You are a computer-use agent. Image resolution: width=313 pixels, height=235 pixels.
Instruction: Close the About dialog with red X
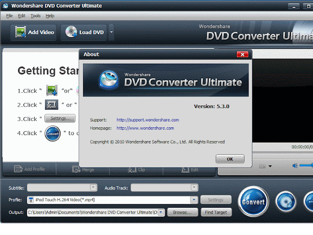[x=243, y=54]
